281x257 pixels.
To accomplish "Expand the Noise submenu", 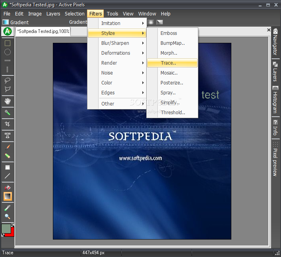I will click(117, 73).
